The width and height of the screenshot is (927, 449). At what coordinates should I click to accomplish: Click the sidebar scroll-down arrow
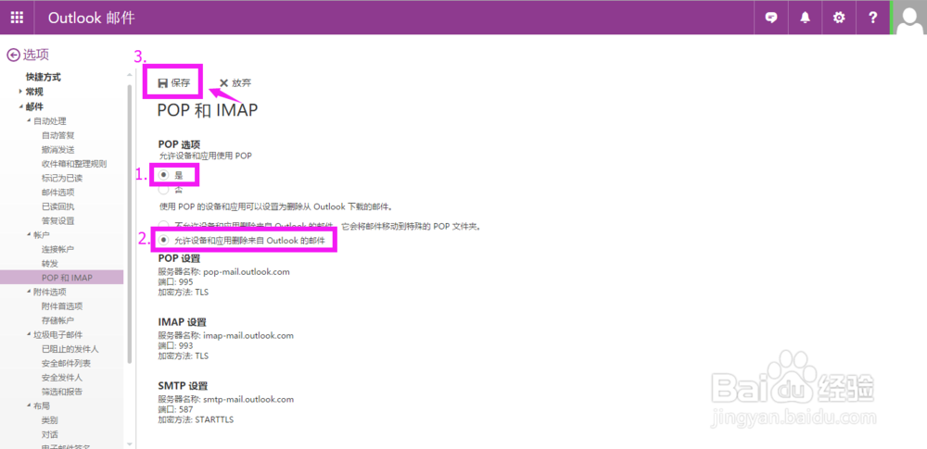[130, 443]
